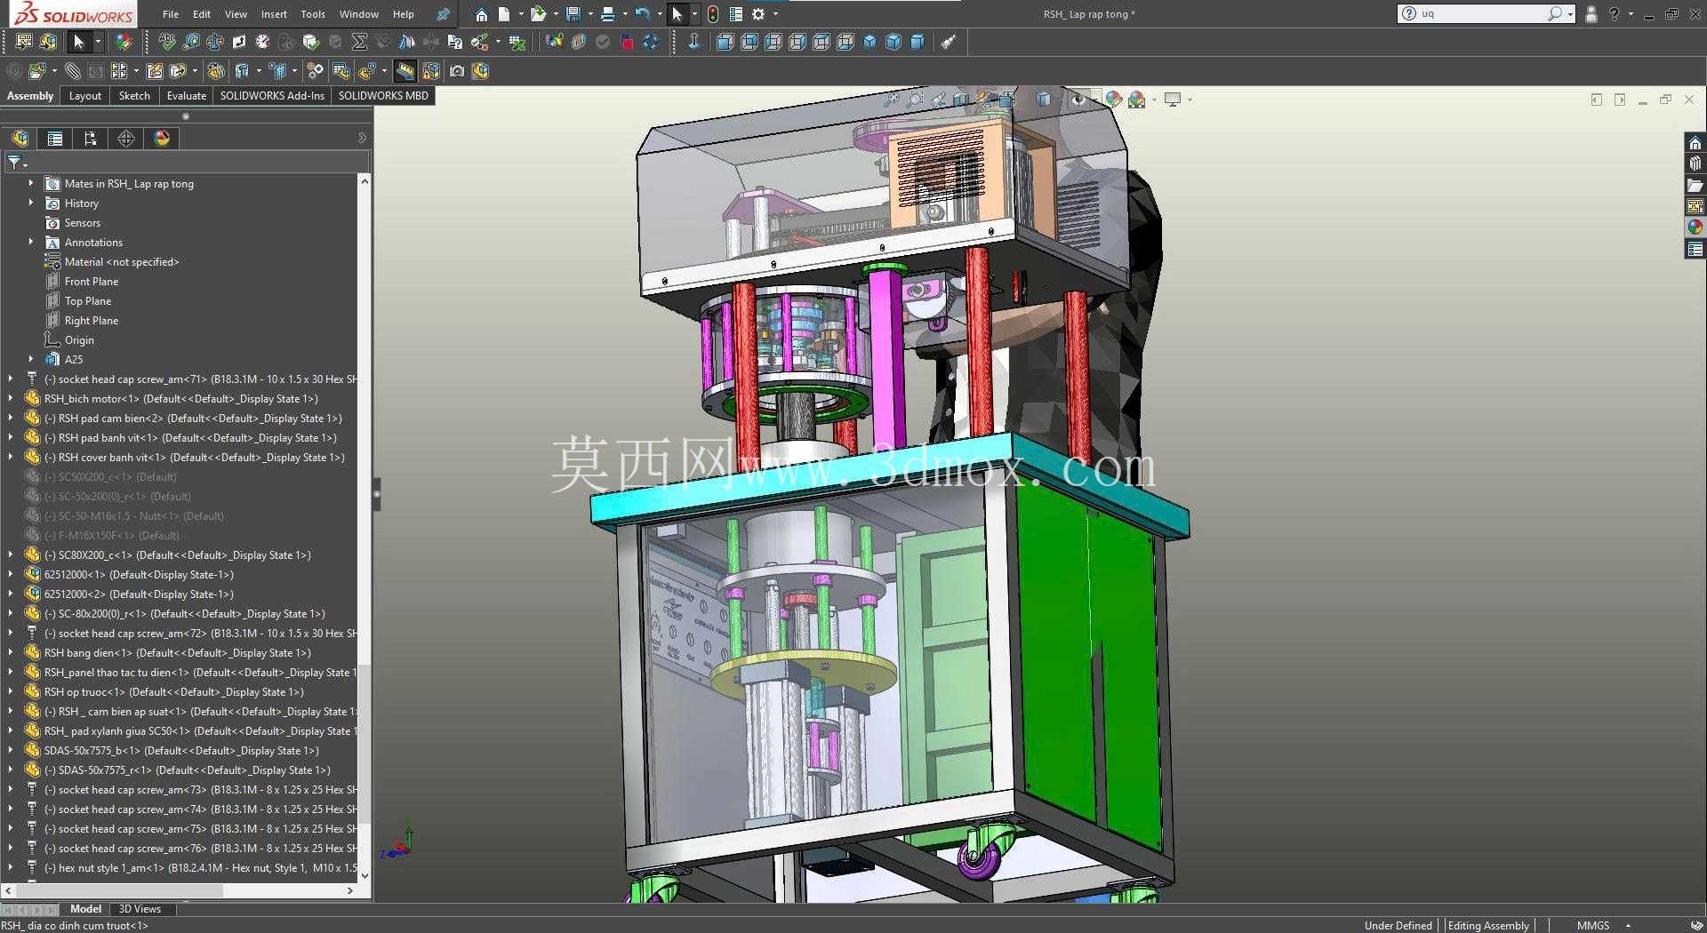Click the Measure tool icon

click(191, 42)
